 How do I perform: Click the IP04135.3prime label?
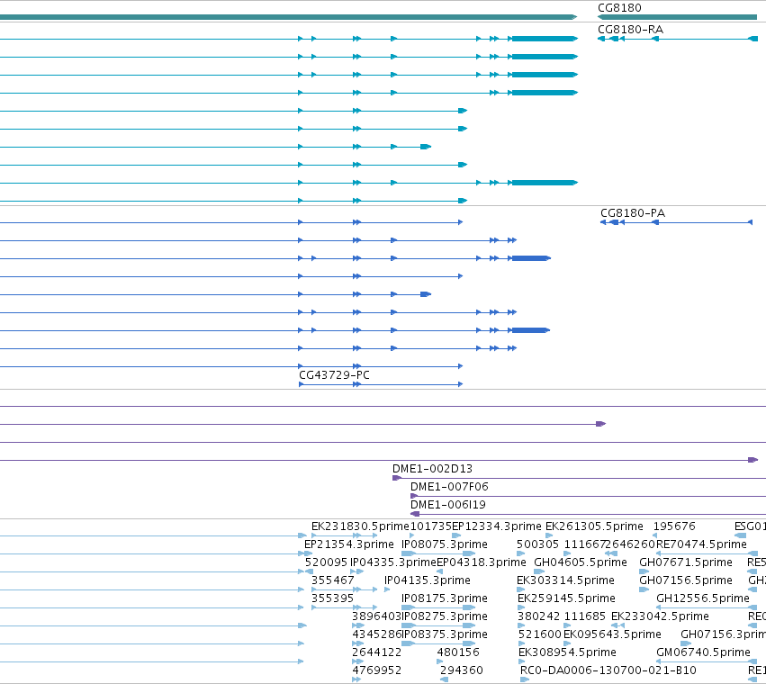click(x=427, y=580)
